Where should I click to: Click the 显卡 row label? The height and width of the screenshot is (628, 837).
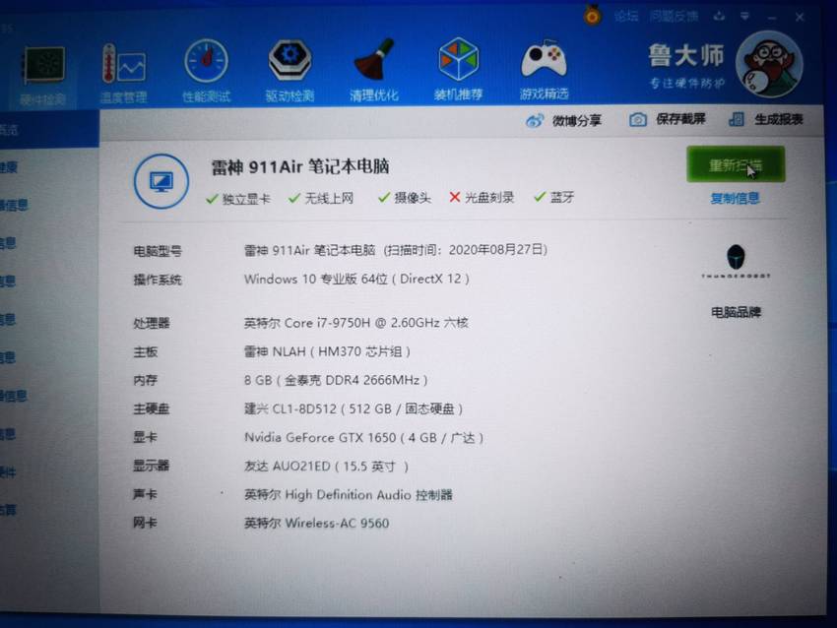pos(145,437)
